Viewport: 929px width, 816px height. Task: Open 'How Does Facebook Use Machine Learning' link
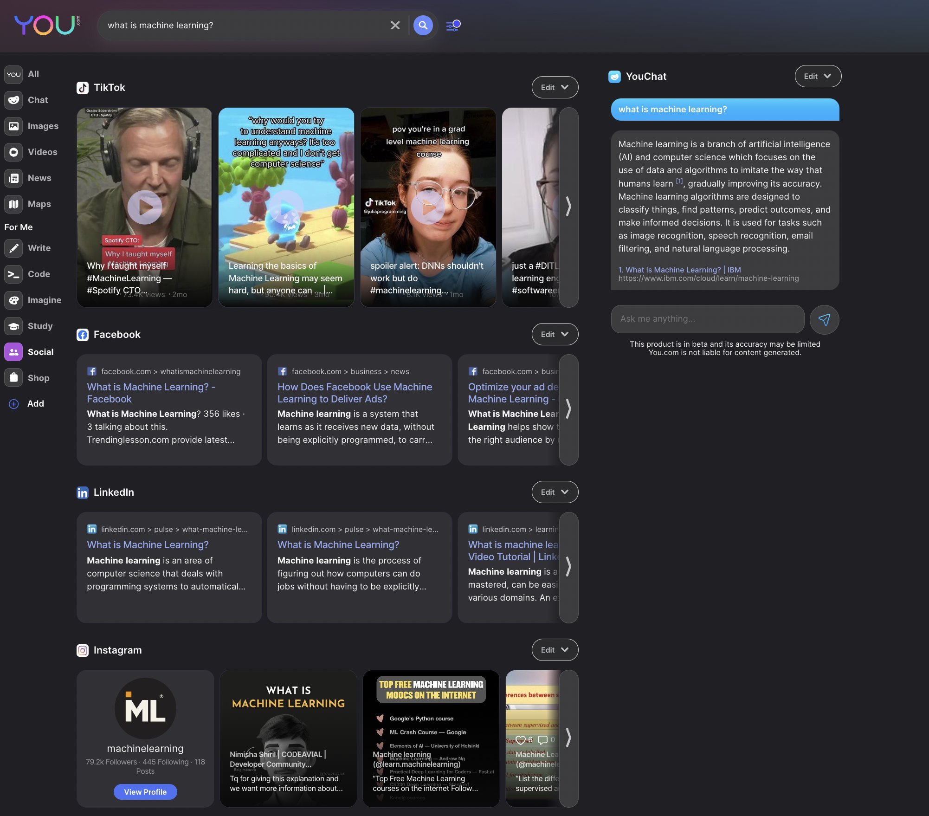[355, 393]
